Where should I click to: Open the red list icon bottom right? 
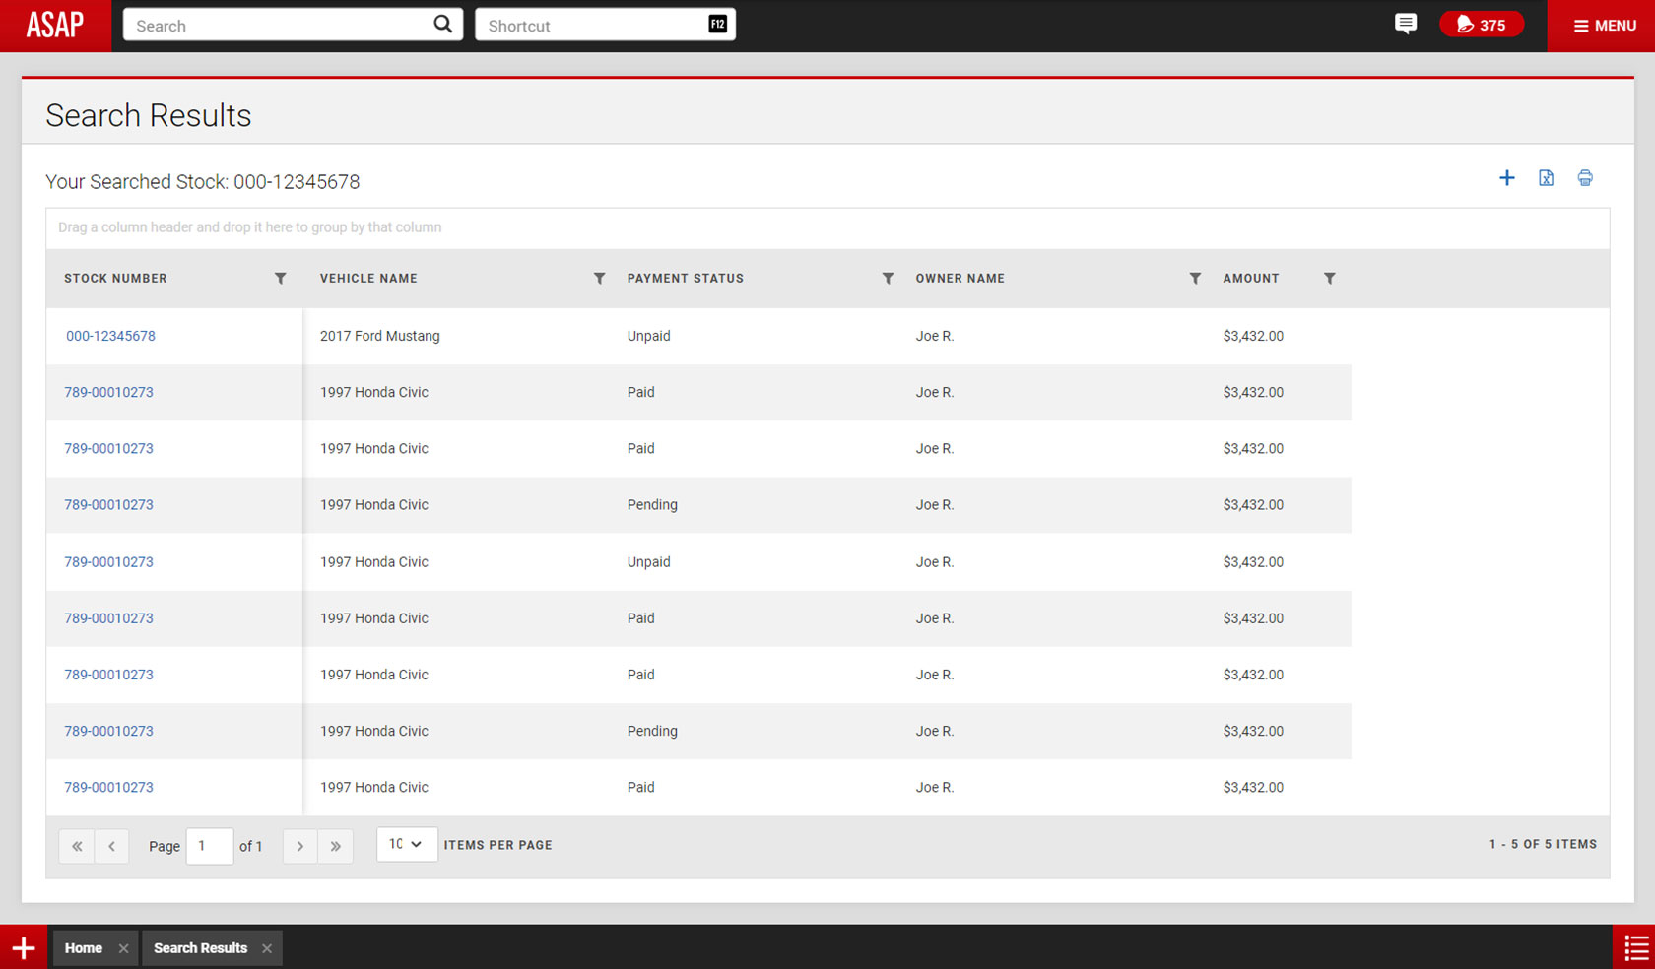pos(1635,947)
